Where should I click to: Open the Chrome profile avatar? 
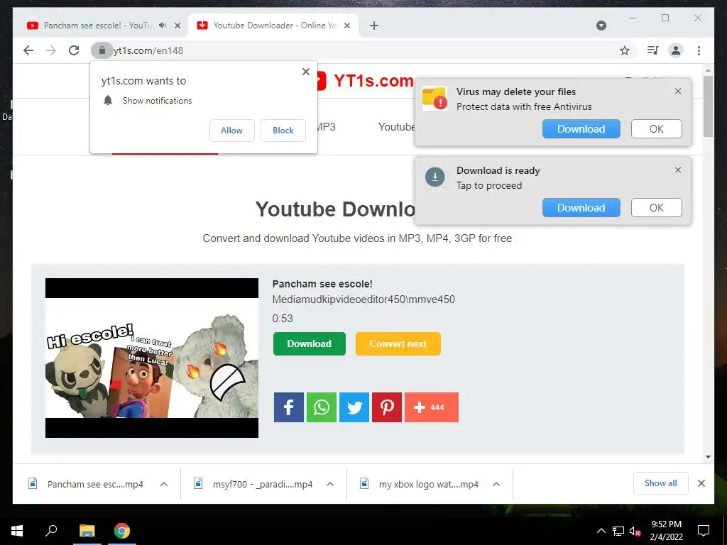click(x=676, y=50)
